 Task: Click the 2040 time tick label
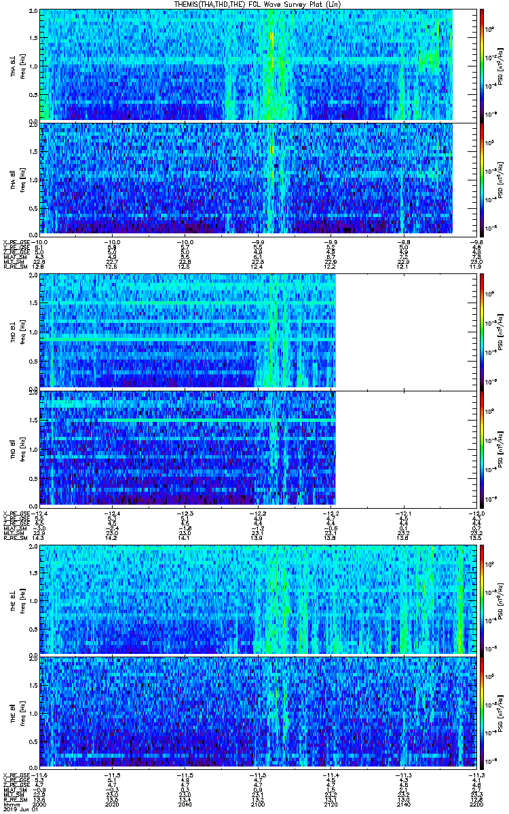pos(186,803)
